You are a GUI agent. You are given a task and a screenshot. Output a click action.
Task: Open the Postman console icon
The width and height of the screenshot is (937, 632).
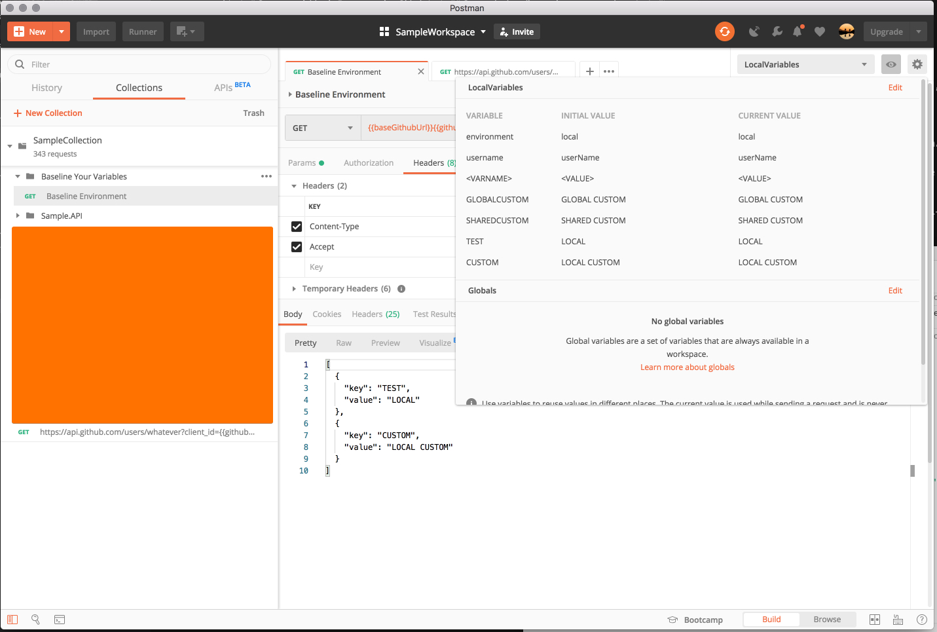click(60, 620)
